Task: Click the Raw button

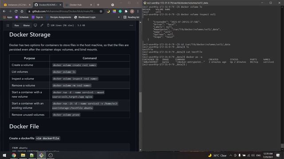Action: point(17,26)
